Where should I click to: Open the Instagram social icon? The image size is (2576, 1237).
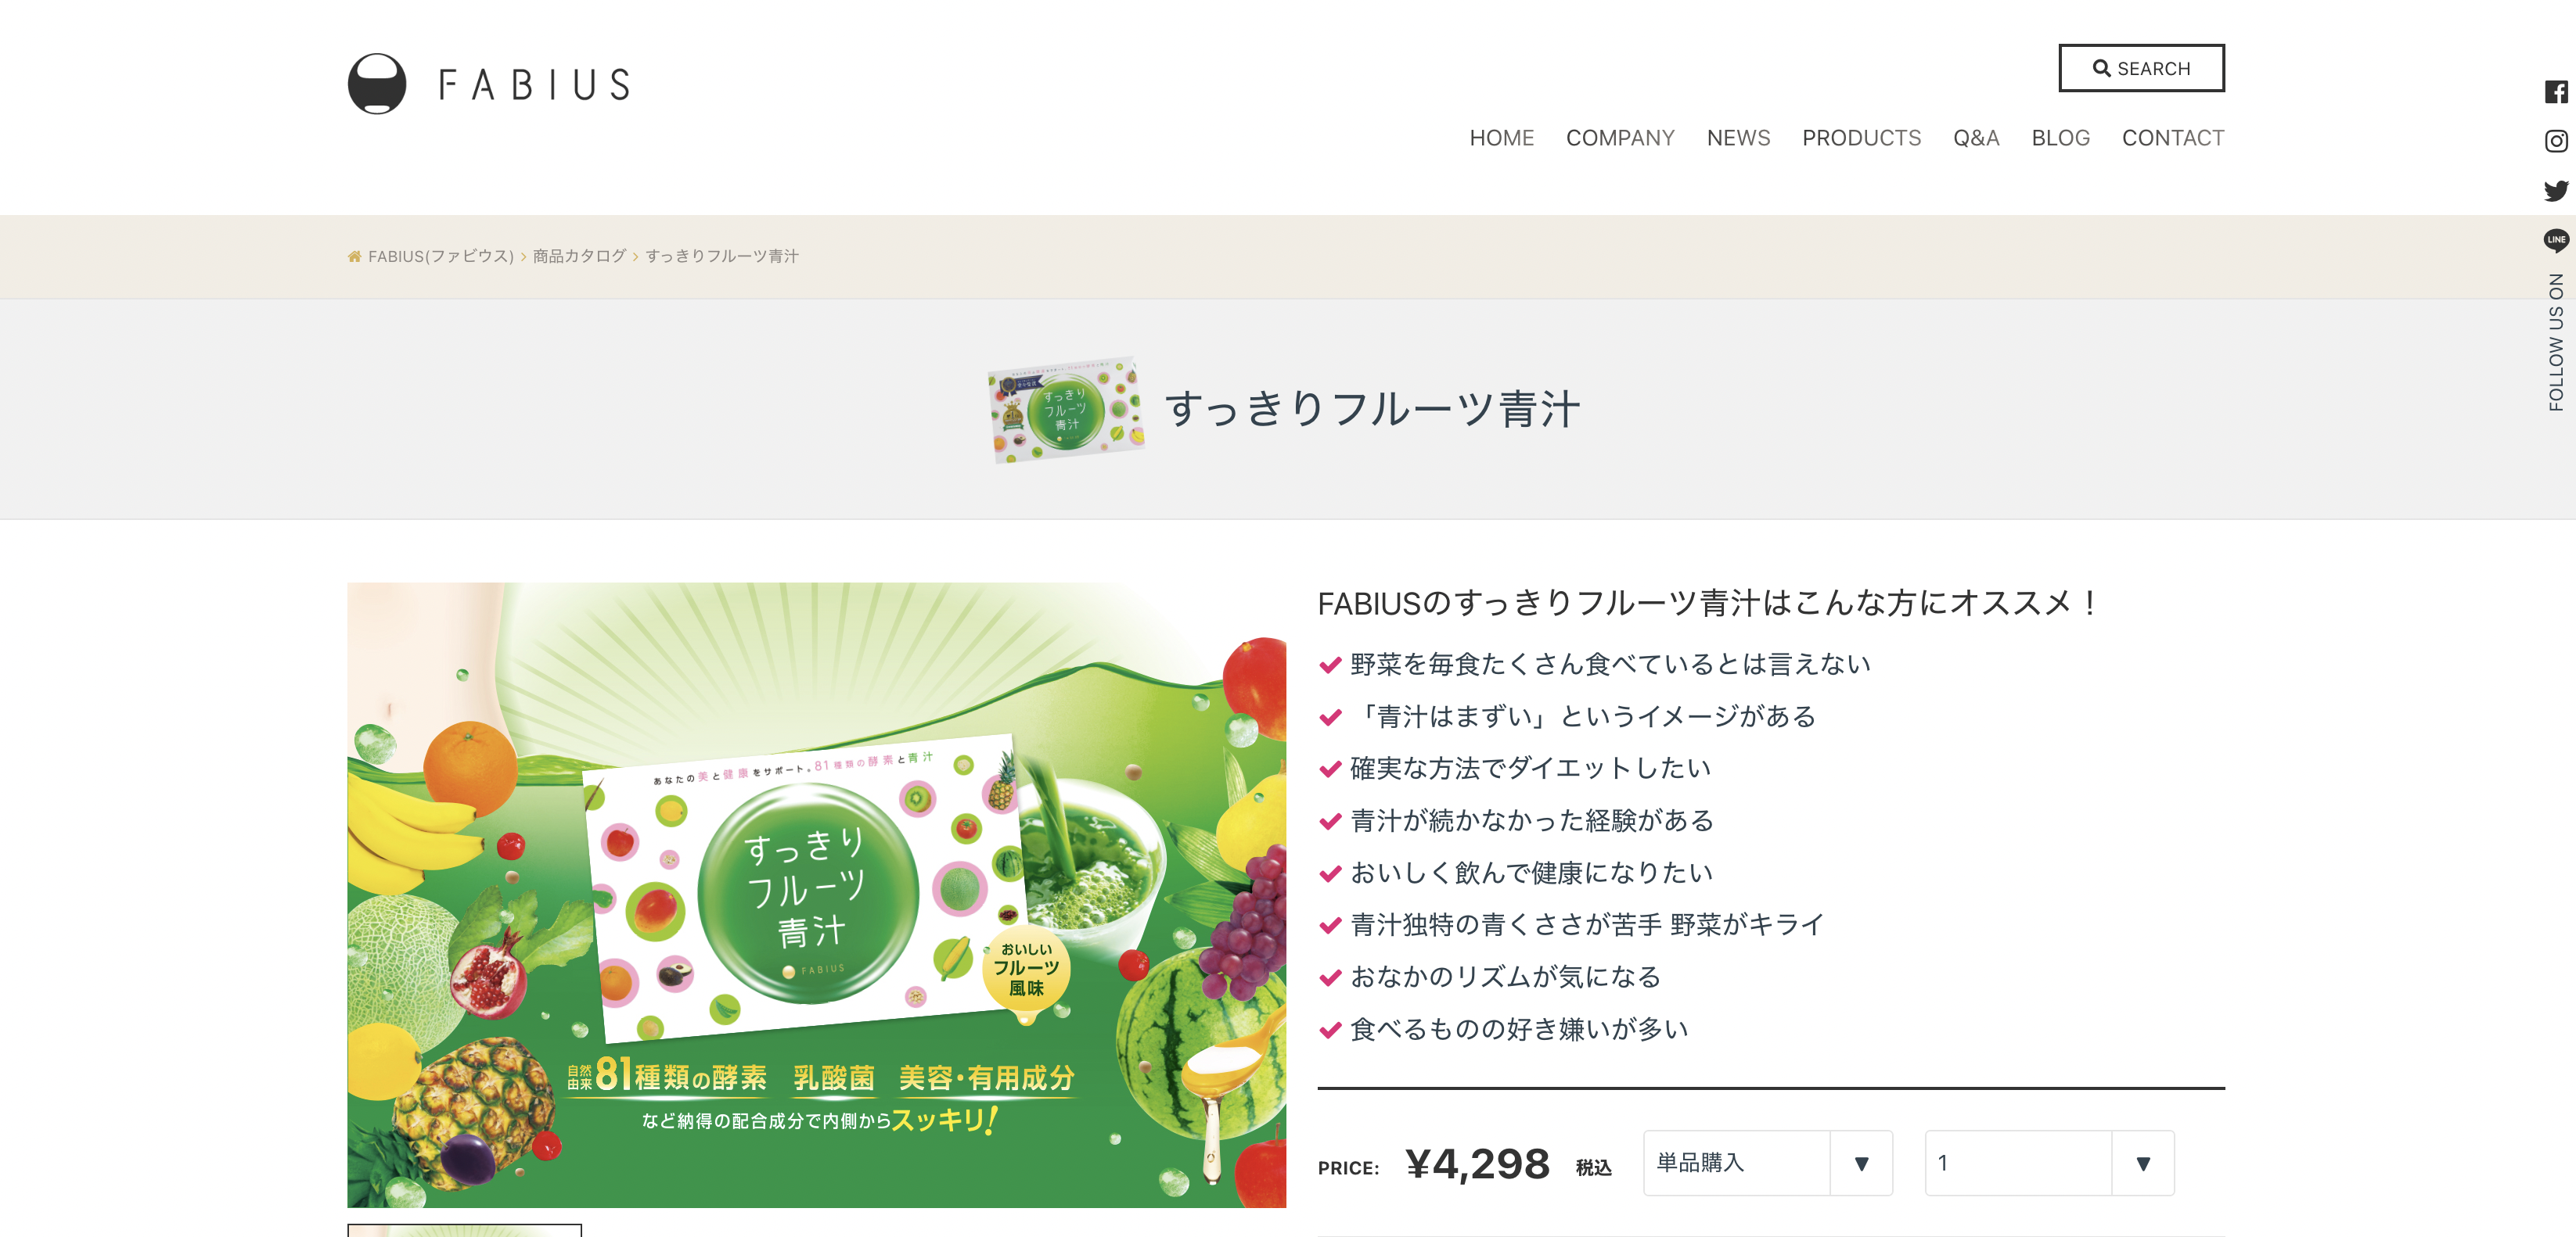(x=2556, y=141)
